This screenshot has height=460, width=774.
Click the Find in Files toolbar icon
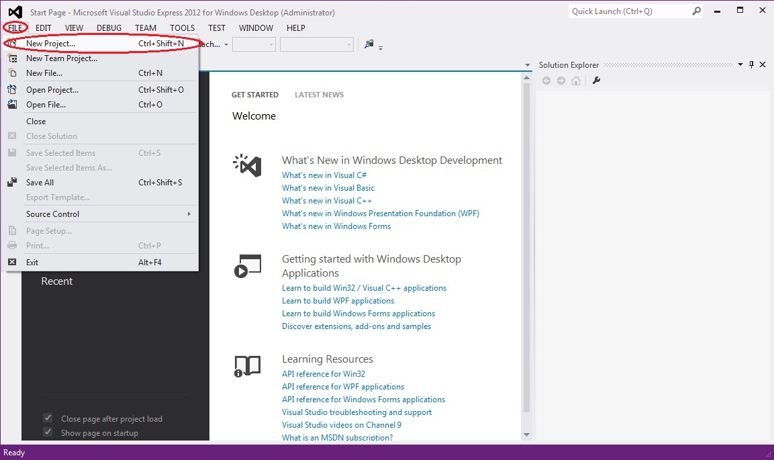(369, 44)
